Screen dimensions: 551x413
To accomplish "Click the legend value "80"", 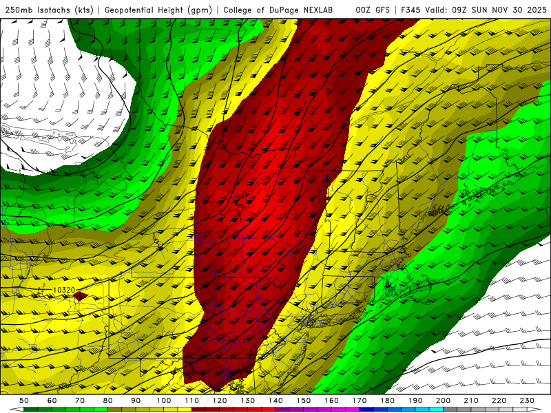I will coord(108,401).
